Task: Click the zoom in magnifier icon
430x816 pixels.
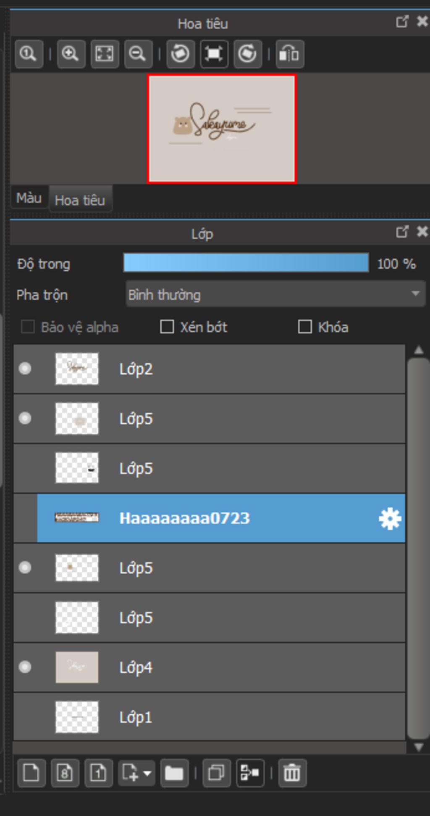Action: (71, 54)
